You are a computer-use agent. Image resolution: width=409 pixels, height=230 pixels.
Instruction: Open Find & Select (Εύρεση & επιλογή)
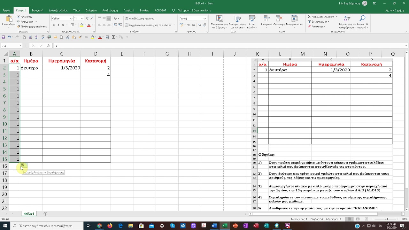point(363,22)
